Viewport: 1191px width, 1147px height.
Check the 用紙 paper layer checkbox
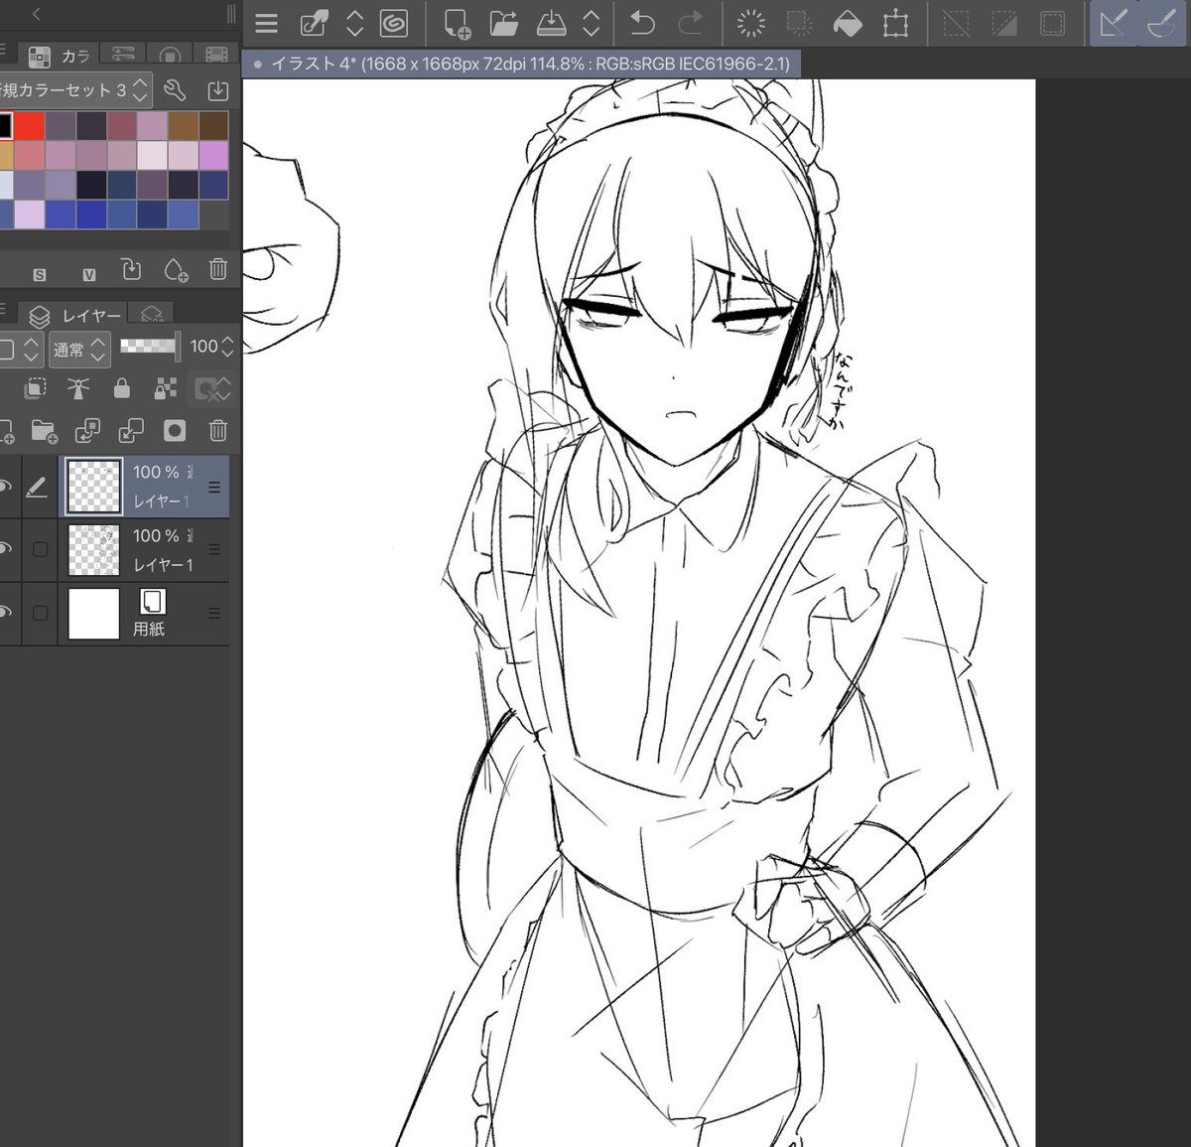[40, 613]
